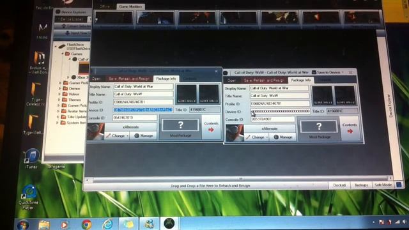
Task: Open Windows Live Messenger taskbar icon
Action: pyautogui.click(x=149, y=224)
